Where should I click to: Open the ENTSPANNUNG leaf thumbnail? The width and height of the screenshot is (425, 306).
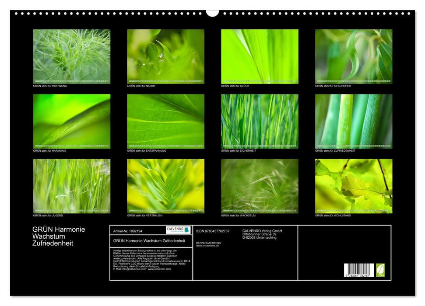165,121
